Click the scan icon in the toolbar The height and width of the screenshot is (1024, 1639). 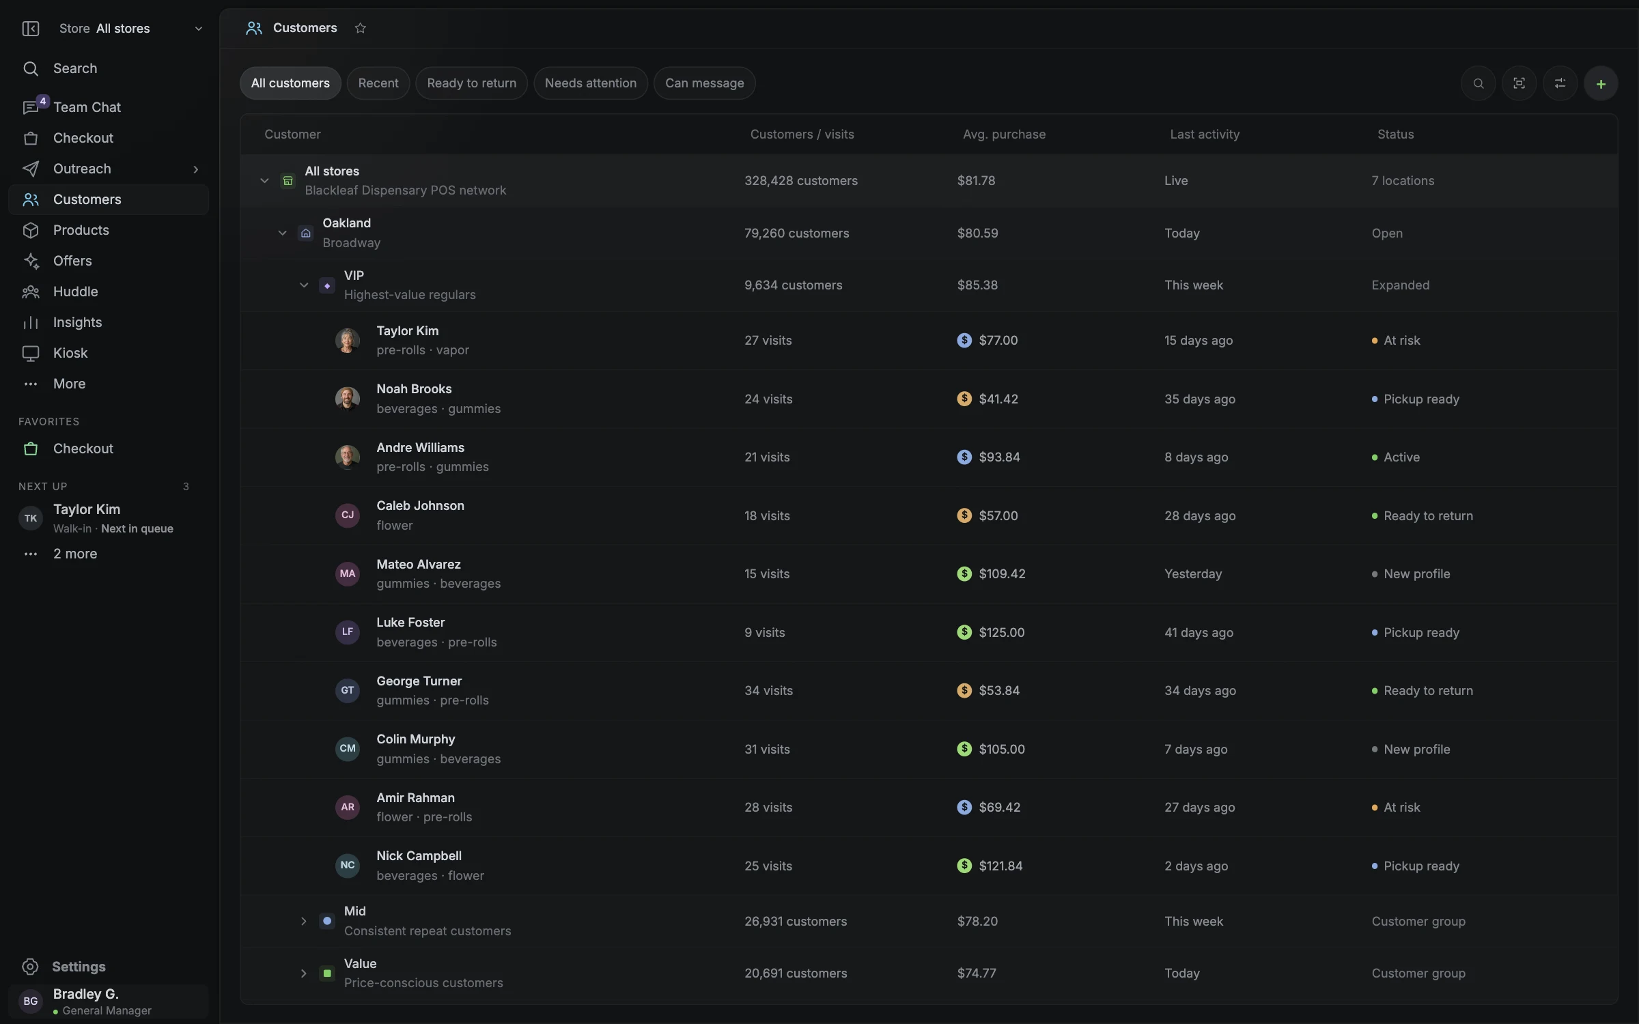[x=1519, y=83]
